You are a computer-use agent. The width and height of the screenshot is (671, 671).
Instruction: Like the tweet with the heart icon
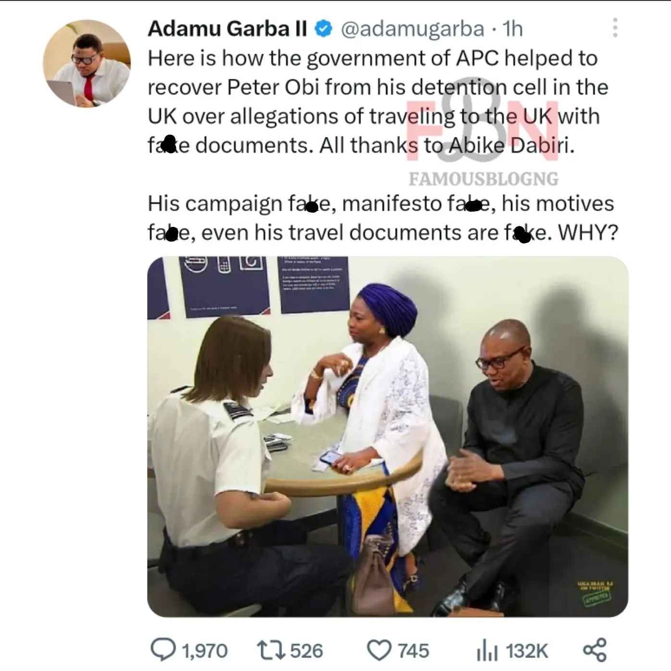[x=380, y=650]
